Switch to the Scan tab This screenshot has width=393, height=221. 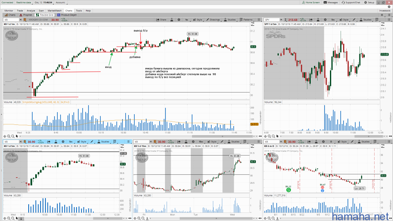click(x=41, y=11)
